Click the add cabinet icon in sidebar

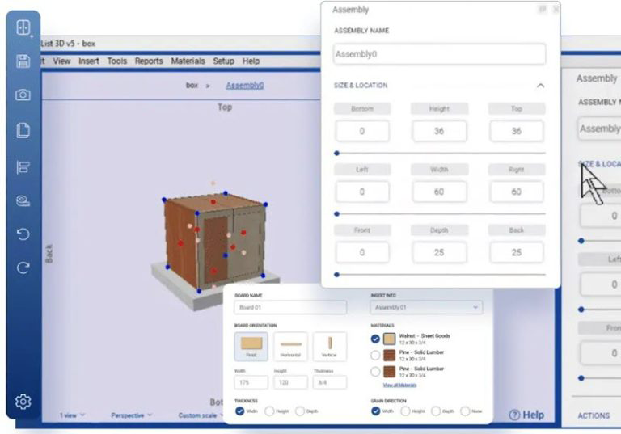point(23,27)
